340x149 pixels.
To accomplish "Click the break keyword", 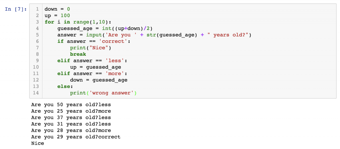I will [x=78, y=54].
